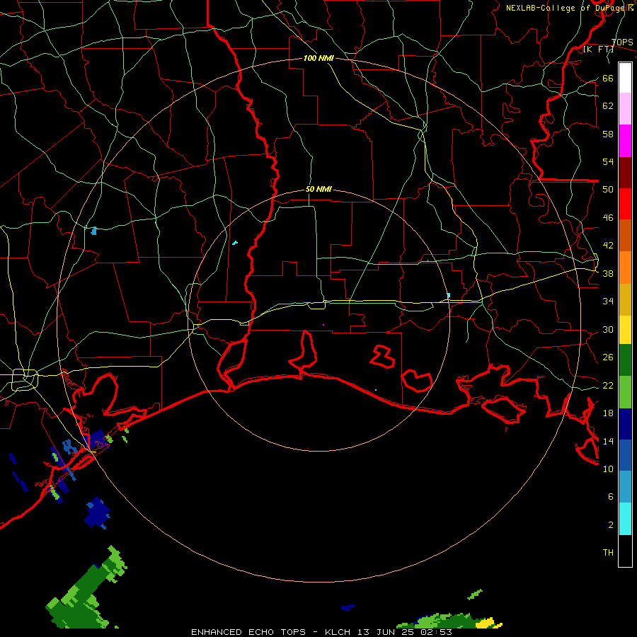Click the "22" scale label
Screen dimensions: 637x637
(x=608, y=386)
